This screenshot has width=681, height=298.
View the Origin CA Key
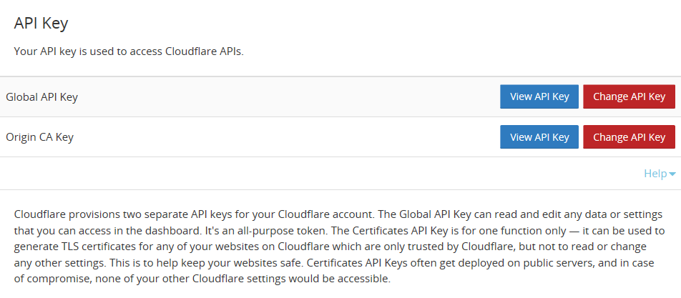(x=539, y=137)
